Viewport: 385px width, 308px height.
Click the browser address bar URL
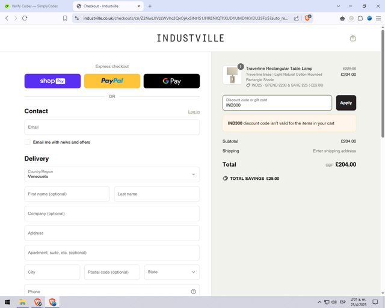pos(186,18)
